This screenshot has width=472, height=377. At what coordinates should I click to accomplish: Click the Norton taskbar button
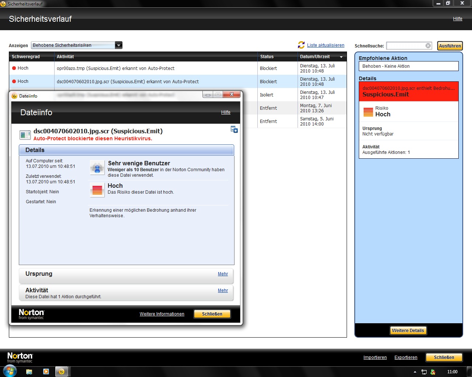(x=62, y=371)
